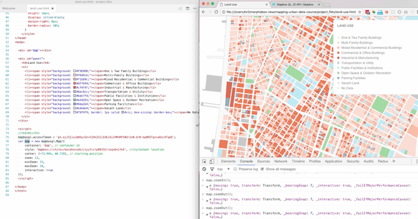Open the Network DevTools tab
This screenshot has width=418, height=219.
coord(281,161)
